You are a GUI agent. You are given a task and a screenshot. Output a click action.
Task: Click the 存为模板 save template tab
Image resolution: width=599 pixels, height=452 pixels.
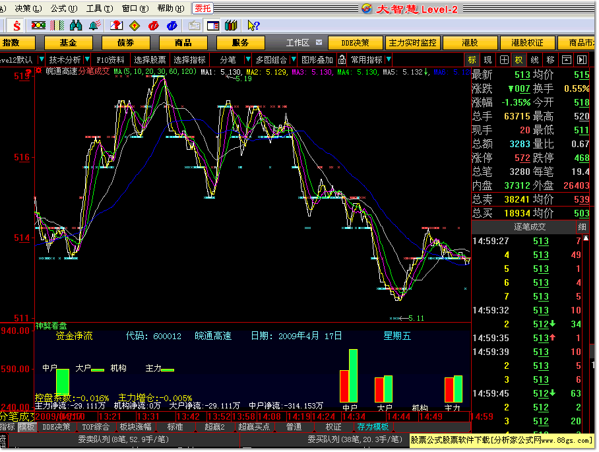(x=373, y=427)
